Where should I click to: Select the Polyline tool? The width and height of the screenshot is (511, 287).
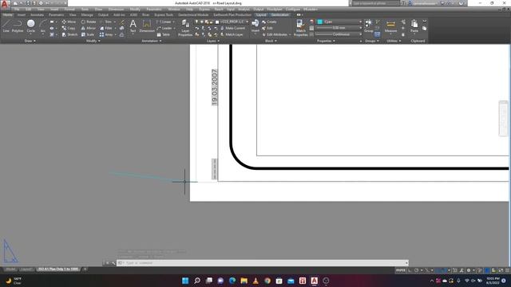(x=18, y=26)
